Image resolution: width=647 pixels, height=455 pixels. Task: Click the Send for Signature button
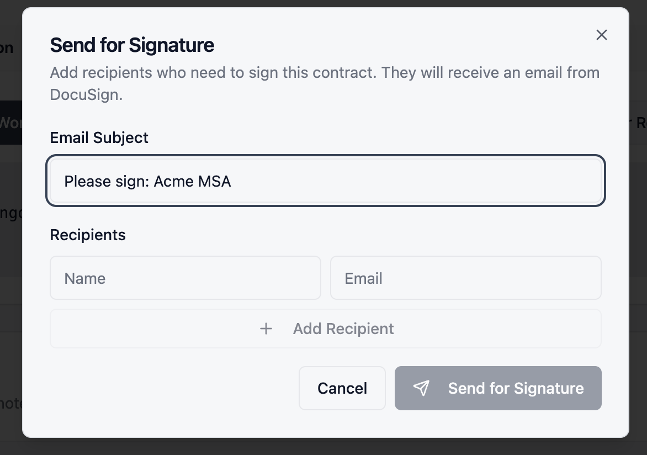click(497, 388)
